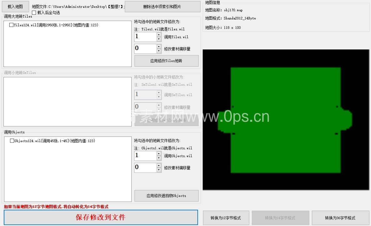371x226 pixels.
Task: Decrease the 调用Objects.wil value with down arrow
Action: [159, 158]
